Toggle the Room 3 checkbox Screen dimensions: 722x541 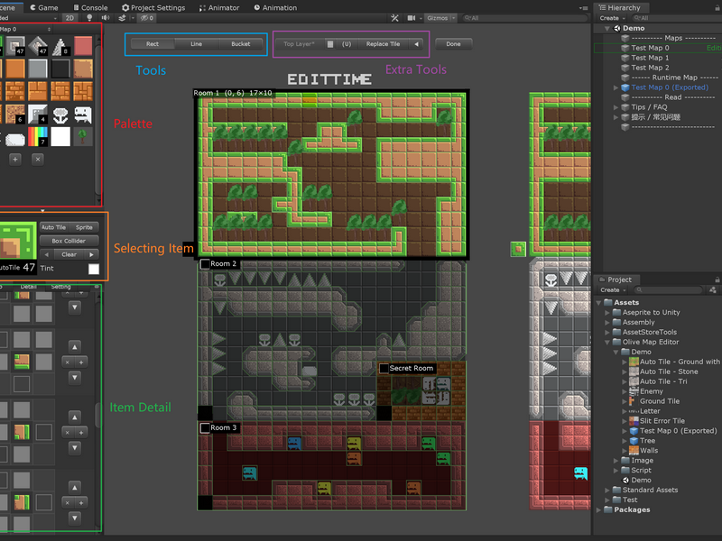click(x=206, y=427)
